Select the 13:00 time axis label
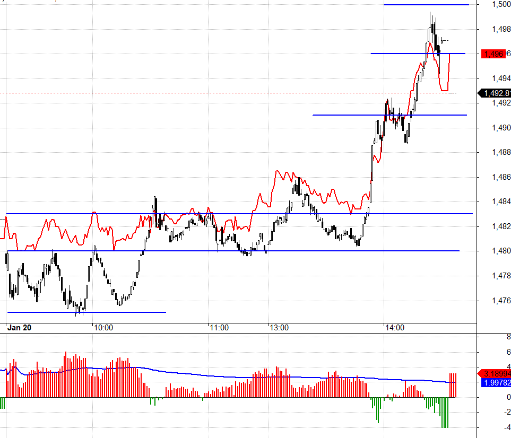The height and width of the screenshot is (438, 511). pos(279,328)
